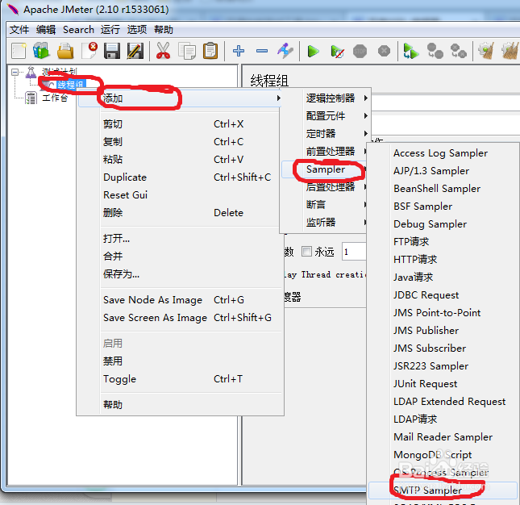Image resolution: width=520 pixels, height=505 pixels.
Task: Click the Expand All plus icon
Action: click(x=239, y=51)
